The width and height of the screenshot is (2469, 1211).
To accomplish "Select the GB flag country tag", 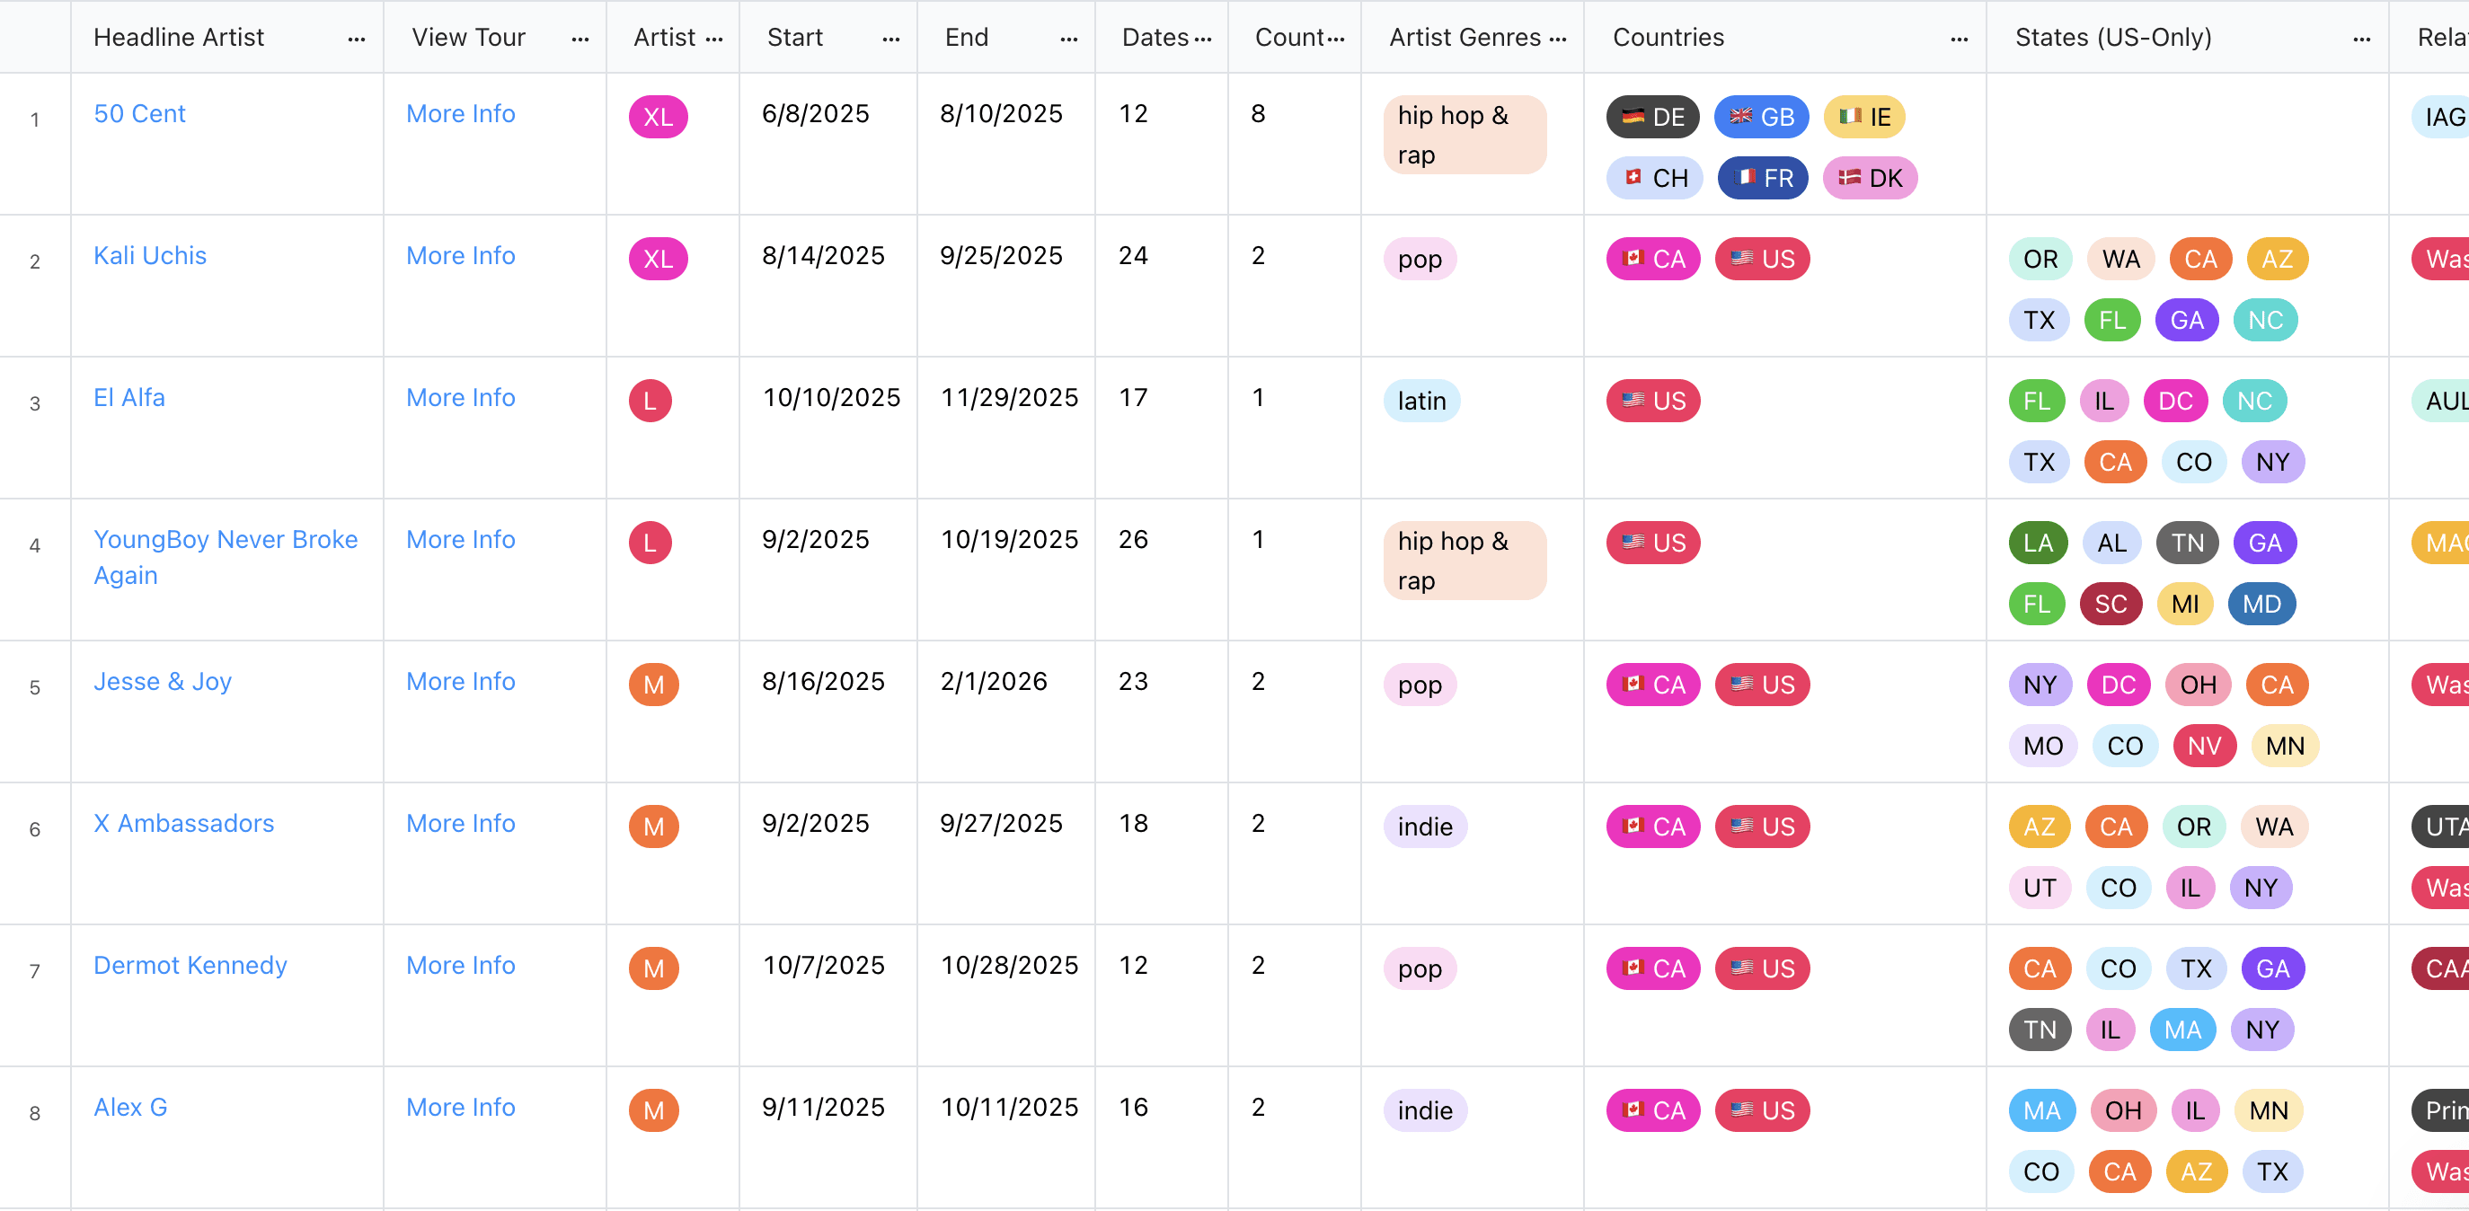I will [x=1761, y=117].
